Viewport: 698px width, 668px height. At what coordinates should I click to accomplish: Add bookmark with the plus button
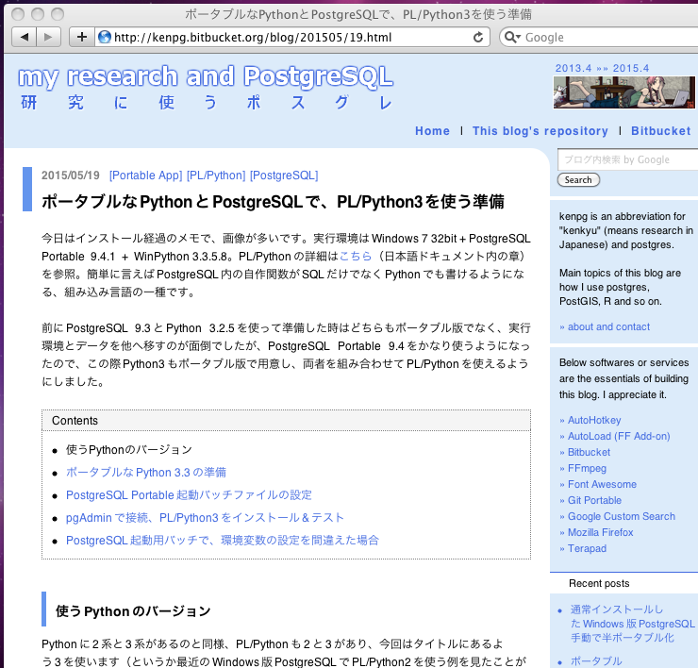click(x=82, y=37)
